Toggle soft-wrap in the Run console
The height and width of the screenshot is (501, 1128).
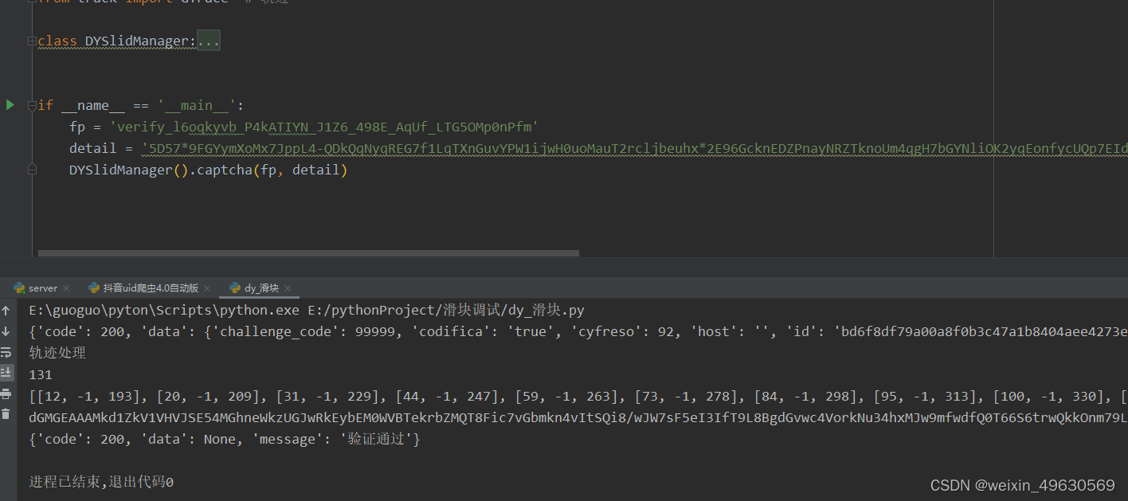[x=6, y=352]
